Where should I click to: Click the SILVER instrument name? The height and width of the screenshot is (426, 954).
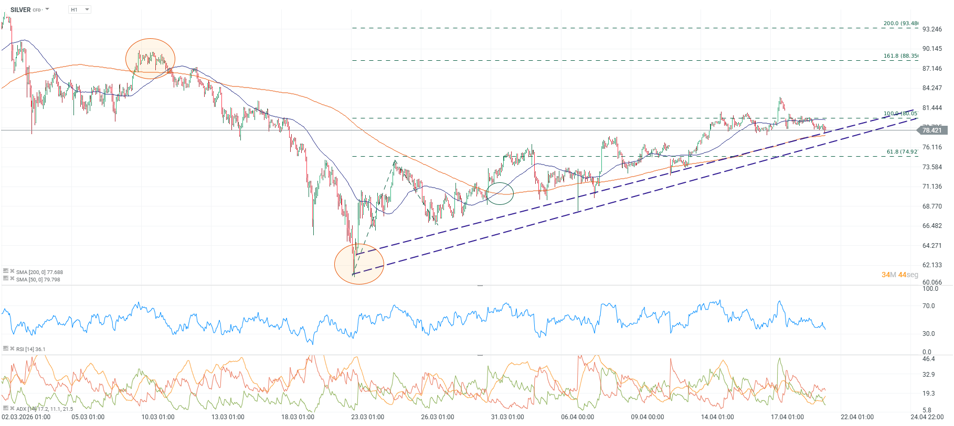(20, 10)
